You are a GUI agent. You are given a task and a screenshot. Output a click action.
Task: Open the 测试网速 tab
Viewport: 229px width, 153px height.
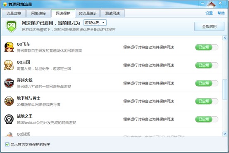pos(112,14)
